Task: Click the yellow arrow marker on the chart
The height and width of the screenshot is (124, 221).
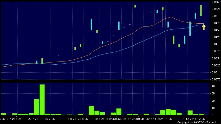Action: click(204, 27)
